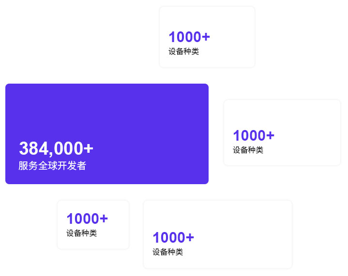The width and height of the screenshot is (348, 276).
Task: Click 设备种类 in the widest white card
Action: coord(167,252)
